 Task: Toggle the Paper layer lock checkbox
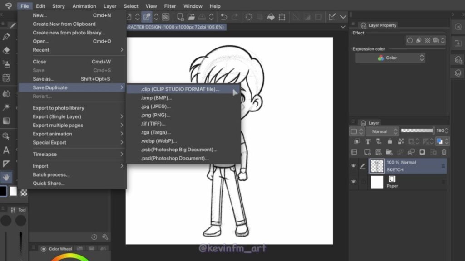[x=363, y=182]
